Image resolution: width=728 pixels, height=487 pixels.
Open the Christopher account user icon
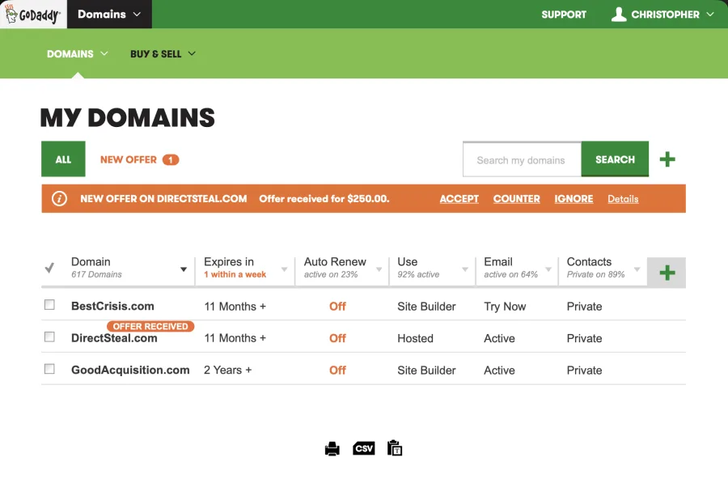619,15
